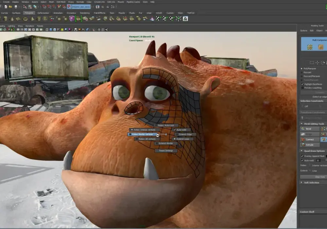Select the Raycast/Marquee radio option
327x229 pixels.
click(x=301, y=76)
